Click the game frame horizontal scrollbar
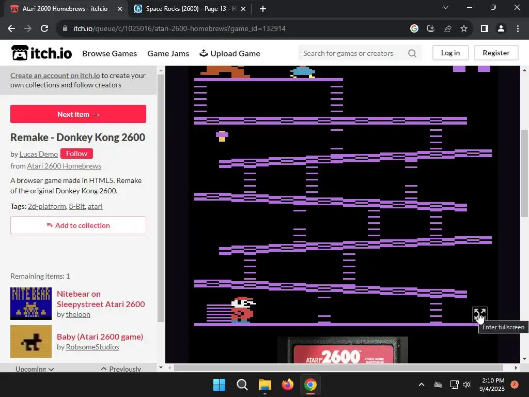Viewport: 529px width, 397px height. [x=338, y=368]
